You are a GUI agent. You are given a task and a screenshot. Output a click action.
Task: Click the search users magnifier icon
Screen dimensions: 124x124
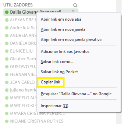pos(75,5)
